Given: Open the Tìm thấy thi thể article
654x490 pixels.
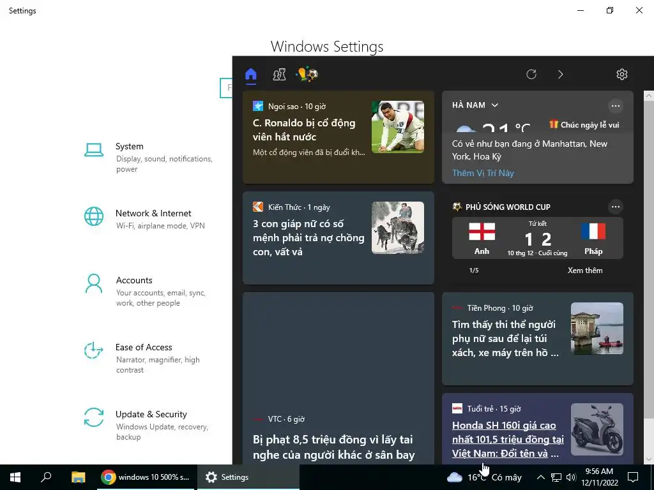Looking at the screenshot, I should click(x=538, y=339).
